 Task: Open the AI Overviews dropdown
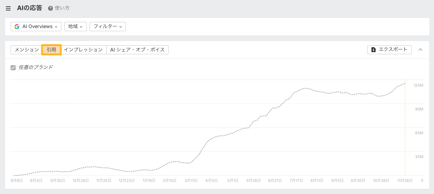coord(36,27)
